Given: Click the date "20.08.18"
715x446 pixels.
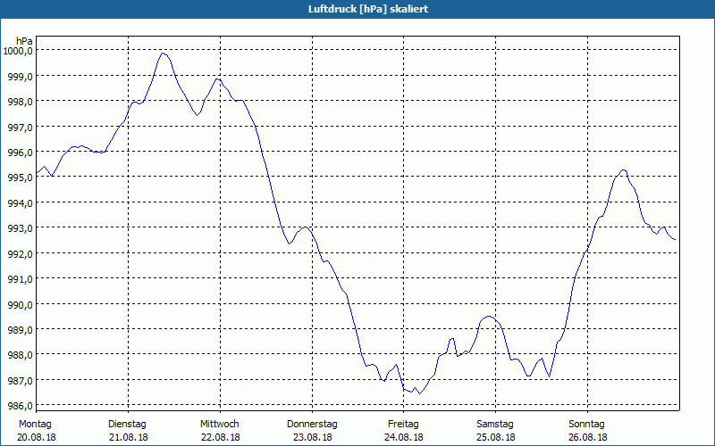Looking at the screenshot, I should tap(37, 438).
